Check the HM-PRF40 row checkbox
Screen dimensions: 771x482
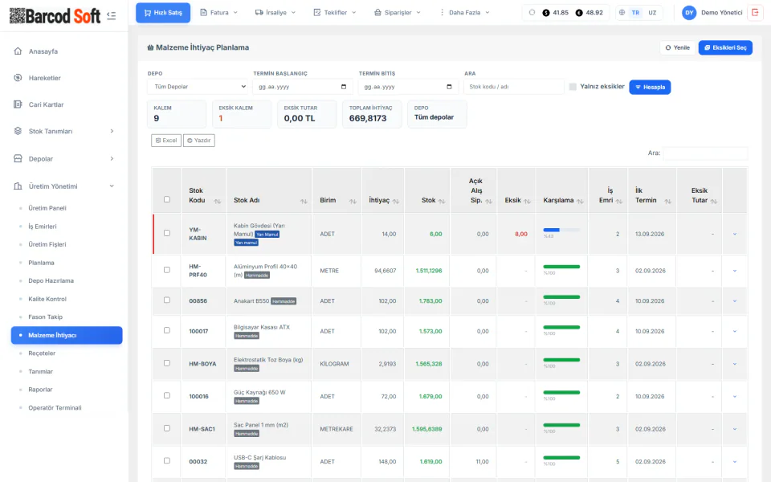tap(167, 270)
